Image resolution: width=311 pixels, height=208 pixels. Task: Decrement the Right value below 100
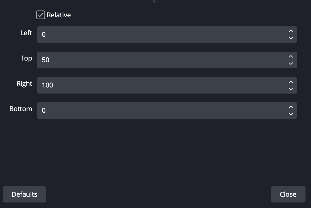point(291,89)
